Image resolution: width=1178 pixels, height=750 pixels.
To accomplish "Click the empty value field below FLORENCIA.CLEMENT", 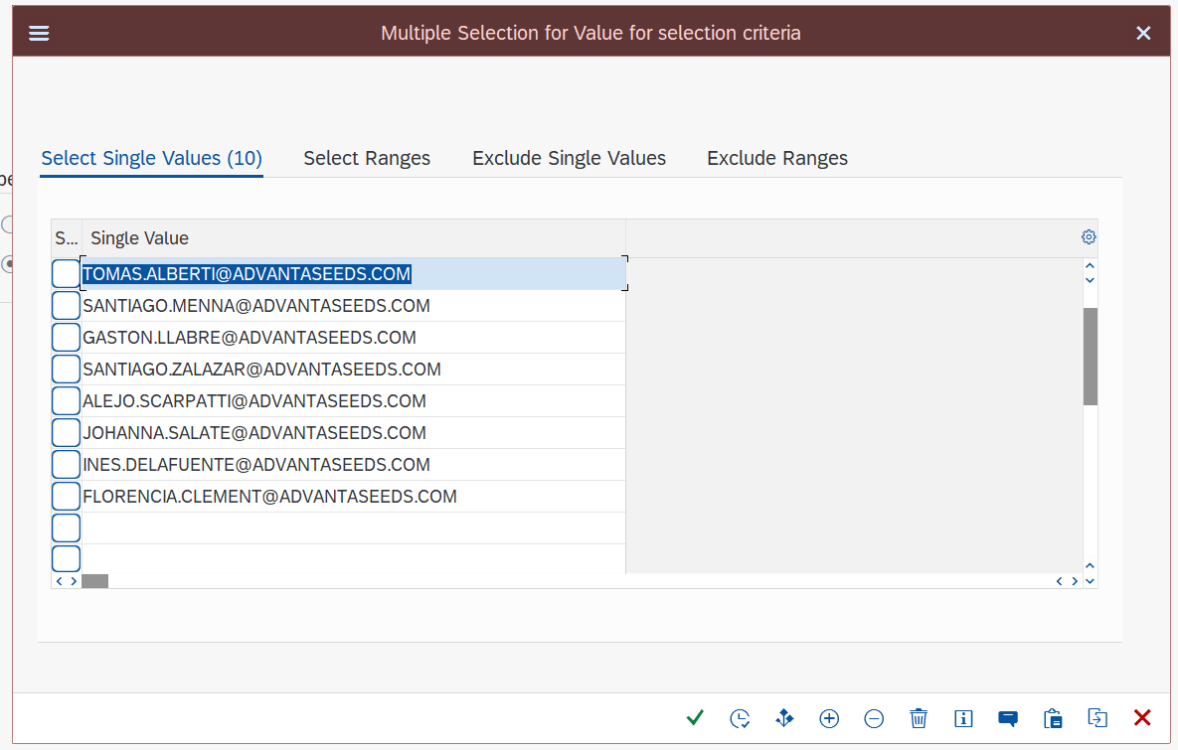I will [353, 527].
